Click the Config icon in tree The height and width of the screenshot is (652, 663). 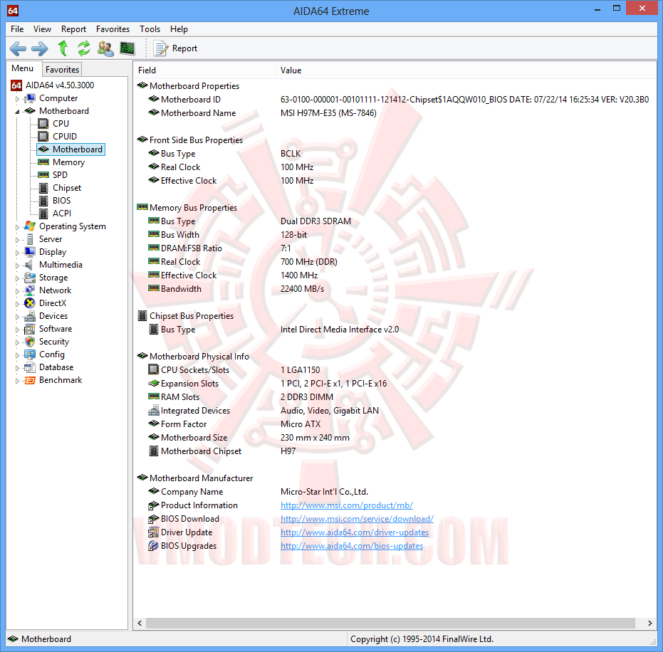pyautogui.click(x=30, y=354)
